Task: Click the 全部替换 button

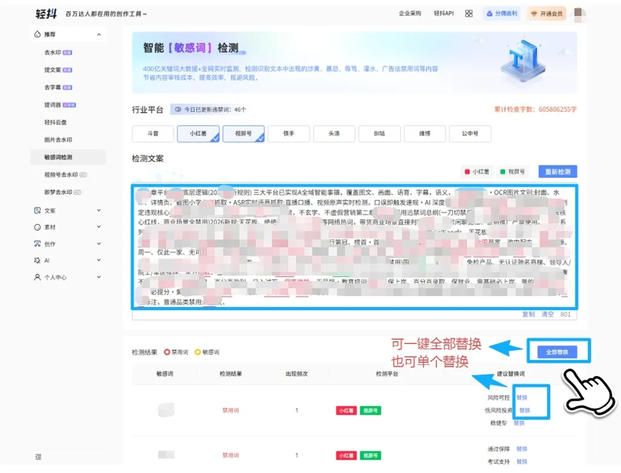Action: pyautogui.click(x=557, y=352)
